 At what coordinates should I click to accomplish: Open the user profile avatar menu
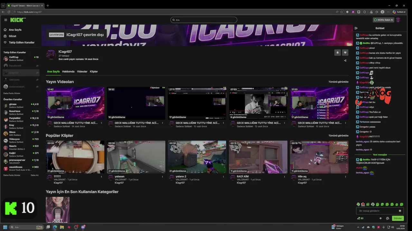[x=398, y=20]
